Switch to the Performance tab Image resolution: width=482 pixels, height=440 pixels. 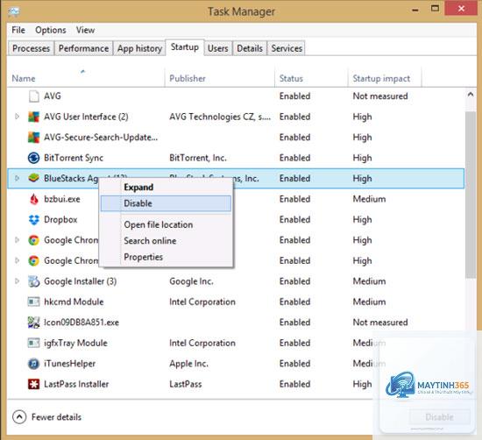coord(83,48)
